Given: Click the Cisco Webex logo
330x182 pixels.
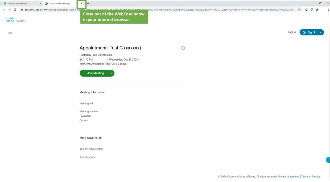Looking at the screenshot, I should coord(16,20).
